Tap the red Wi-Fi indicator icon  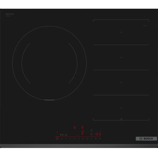coord(57,132)
